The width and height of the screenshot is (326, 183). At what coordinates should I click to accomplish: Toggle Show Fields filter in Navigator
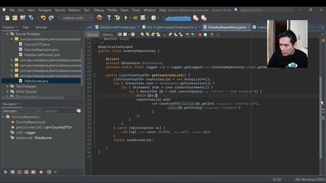click(x=12, y=172)
